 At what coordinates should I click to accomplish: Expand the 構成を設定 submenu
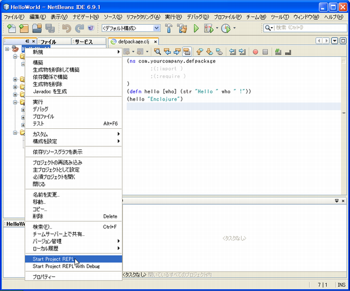click(x=74, y=141)
